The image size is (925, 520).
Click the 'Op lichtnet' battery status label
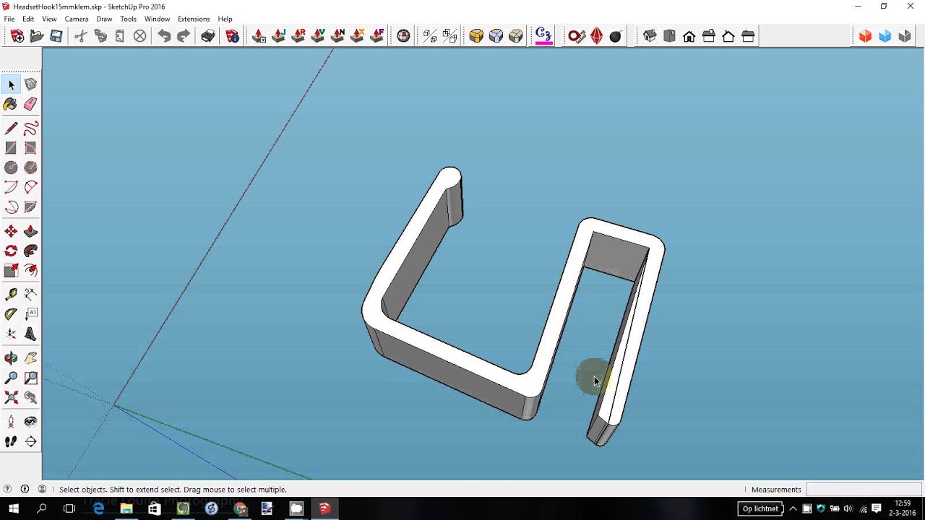pyautogui.click(x=761, y=508)
